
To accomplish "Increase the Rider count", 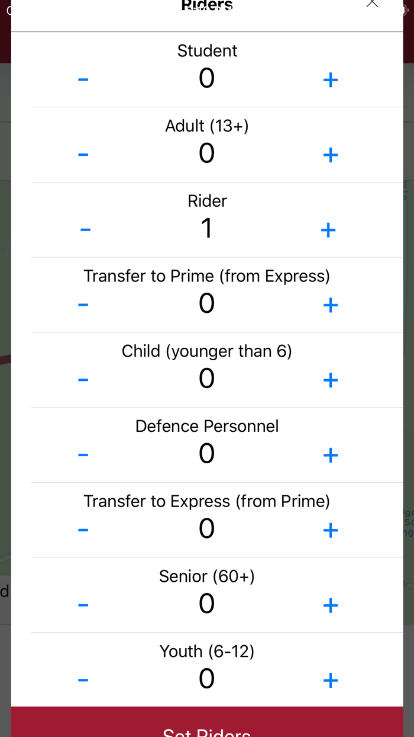I will point(328,229).
